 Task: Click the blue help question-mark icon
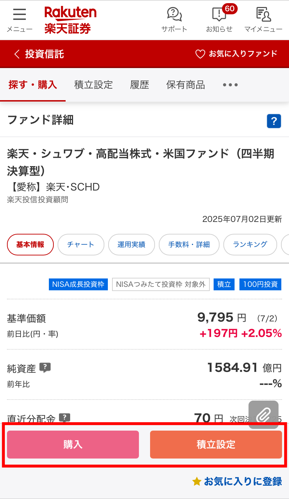(x=274, y=121)
